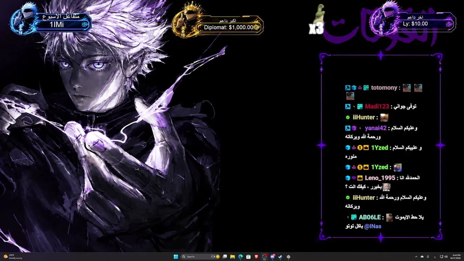
Task: Open network settings tray icon
Action: pos(441,257)
